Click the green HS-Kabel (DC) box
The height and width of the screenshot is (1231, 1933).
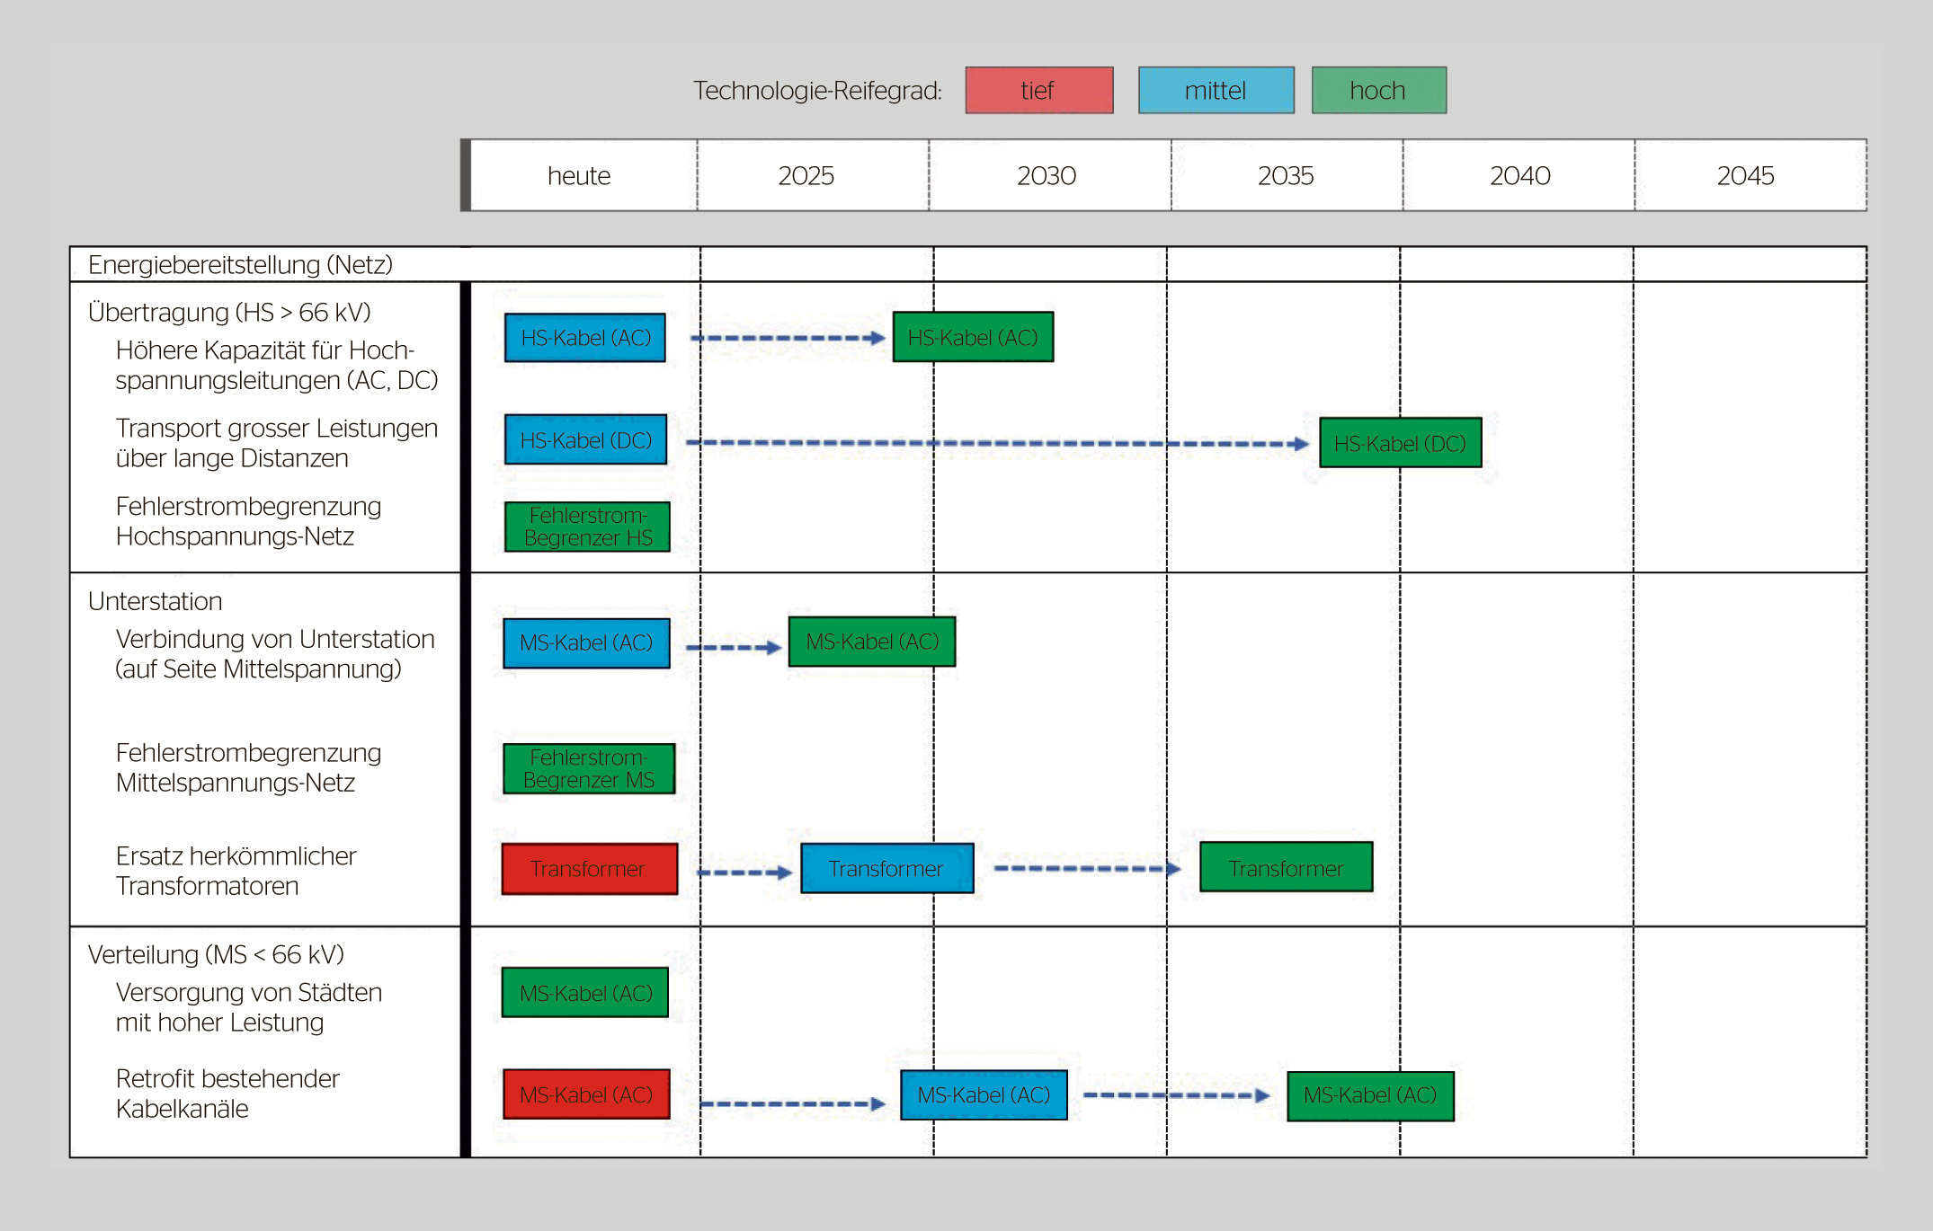click(1400, 443)
